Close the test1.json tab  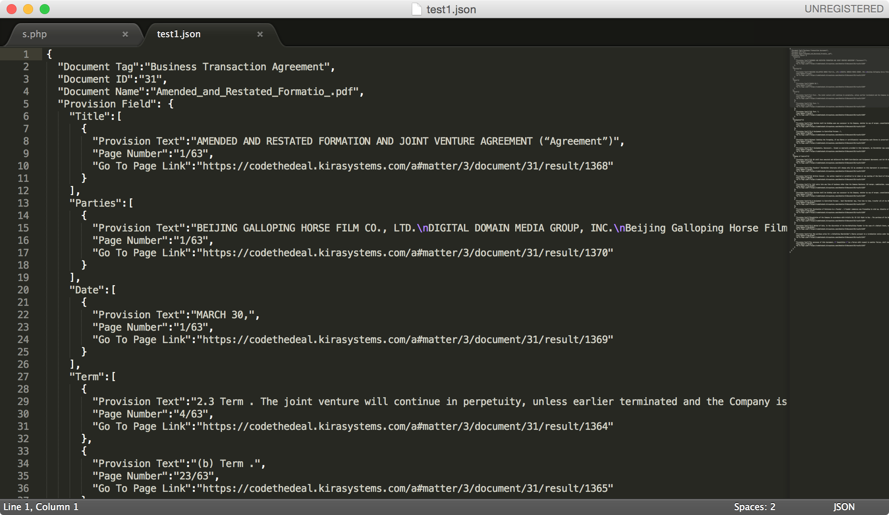[x=260, y=34]
